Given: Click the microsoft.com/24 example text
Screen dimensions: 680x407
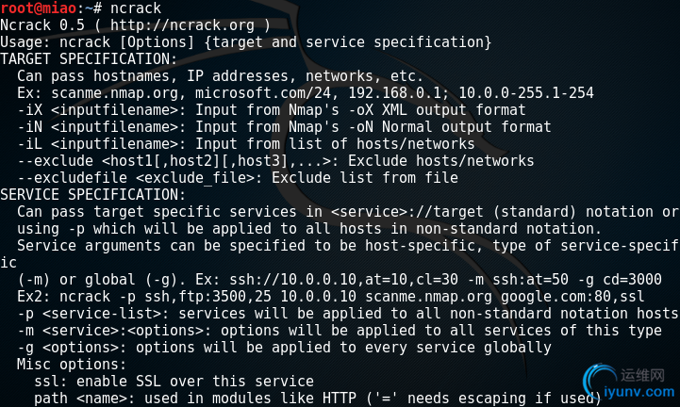Looking at the screenshot, I should 263,92.
